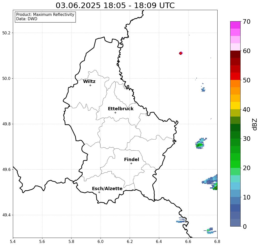Click the colorbar tick label 20
The width and height of the screenshot is (260, 246).
(x=247, y=168)
